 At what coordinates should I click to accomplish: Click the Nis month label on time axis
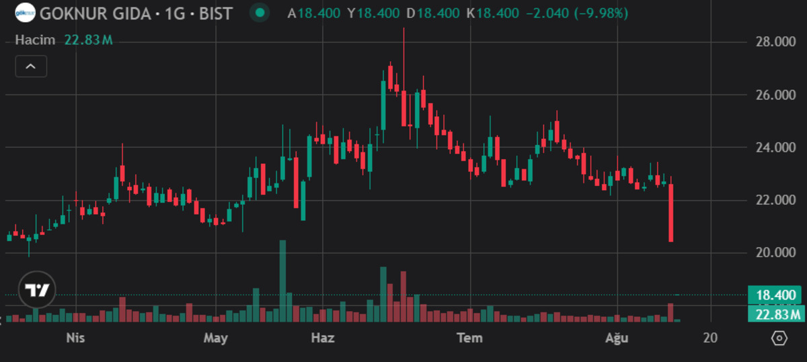tap(75, 337)
